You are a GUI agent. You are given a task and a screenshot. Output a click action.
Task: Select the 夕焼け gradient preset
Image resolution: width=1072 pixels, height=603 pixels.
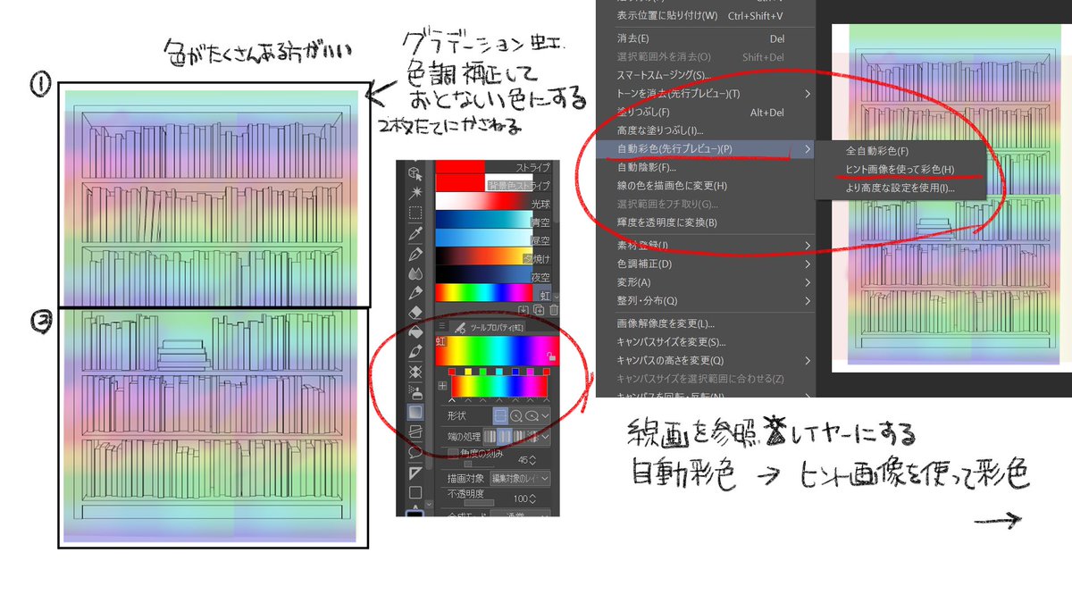[x=493, y=255]
